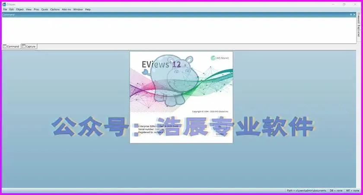Click the EViews app icon in title bar

tap(4, 4)
